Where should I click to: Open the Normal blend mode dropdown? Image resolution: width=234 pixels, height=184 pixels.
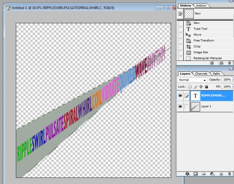click(192, 80)
